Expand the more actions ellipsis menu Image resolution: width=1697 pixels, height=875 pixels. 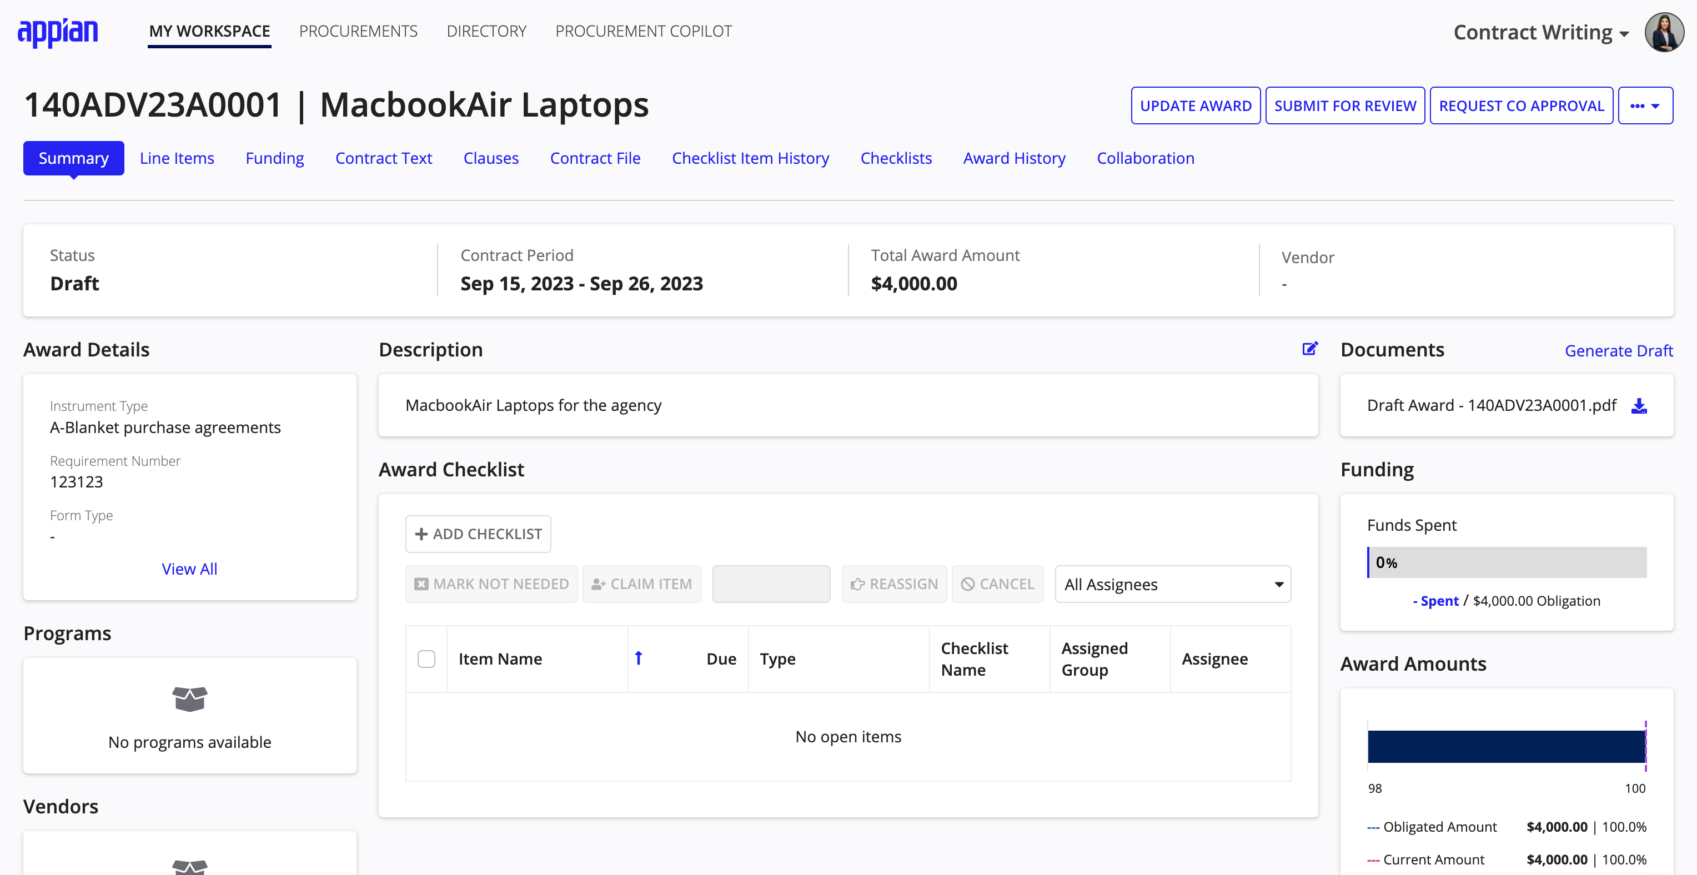(x=1645, y=105)
